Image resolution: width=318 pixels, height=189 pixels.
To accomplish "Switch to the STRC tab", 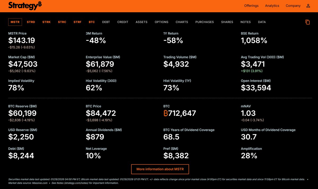I will pos(62,22).
